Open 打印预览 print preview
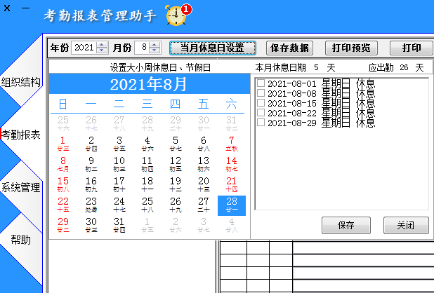 pyautogui.click(x=351, y=48)
